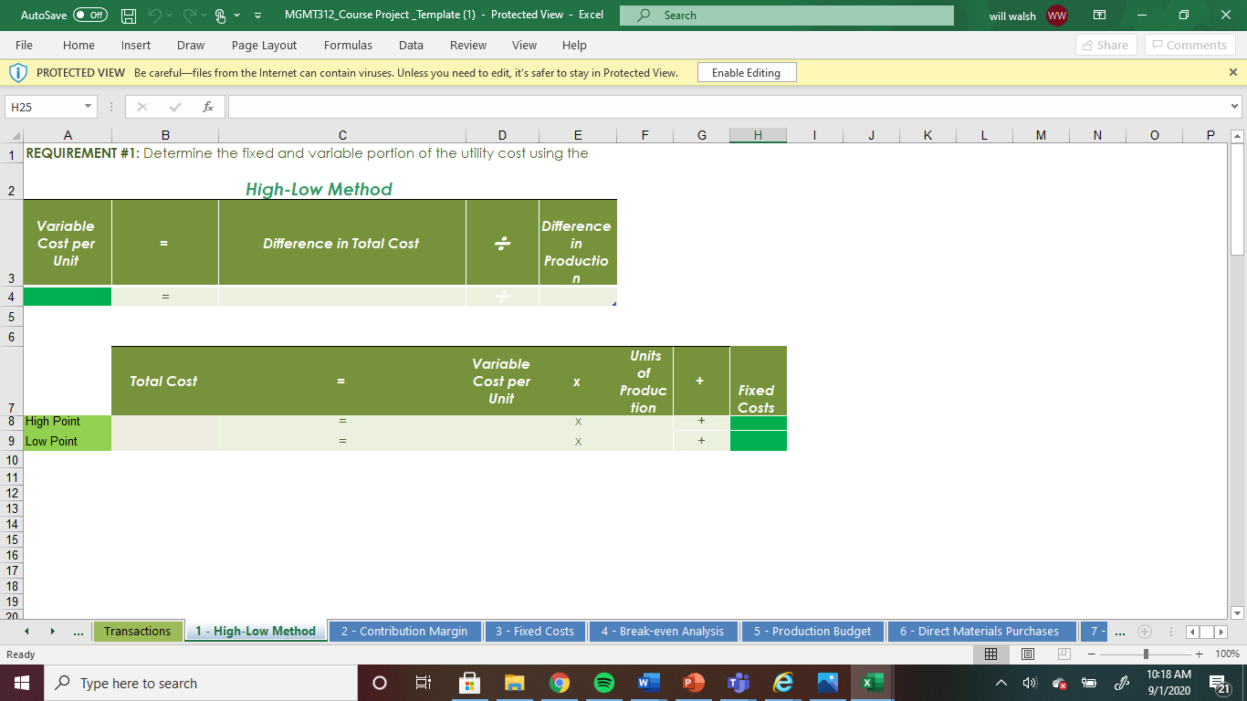
Task: Click the zoom slider handle
Action: pyautogui.click(x=1146, y=654)
